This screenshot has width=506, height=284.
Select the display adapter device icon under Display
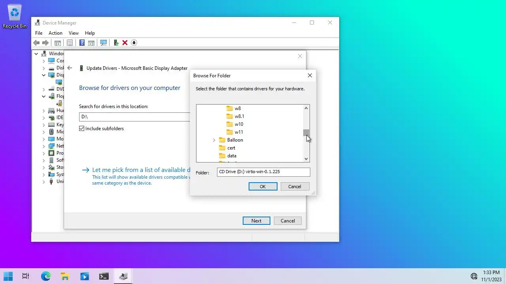click(x=59, y=82)
